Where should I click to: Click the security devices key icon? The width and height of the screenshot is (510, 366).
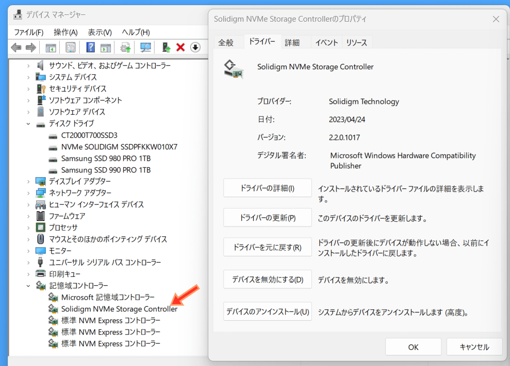tap(41, 89)
